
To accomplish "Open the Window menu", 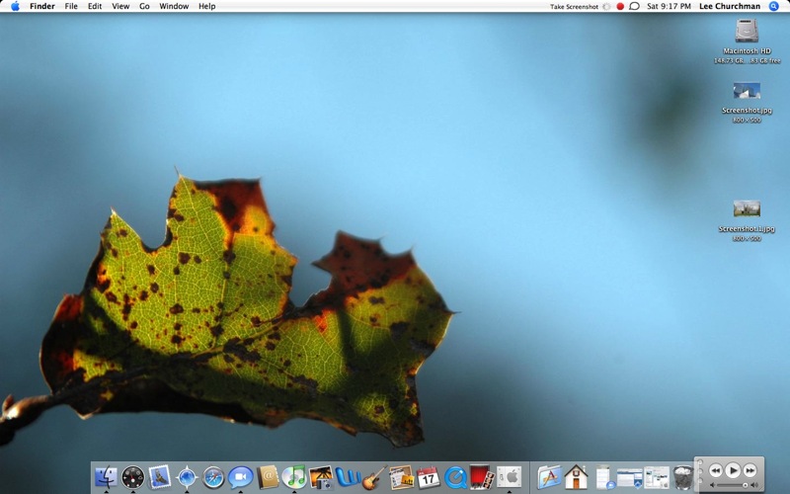I will (174, 6).
